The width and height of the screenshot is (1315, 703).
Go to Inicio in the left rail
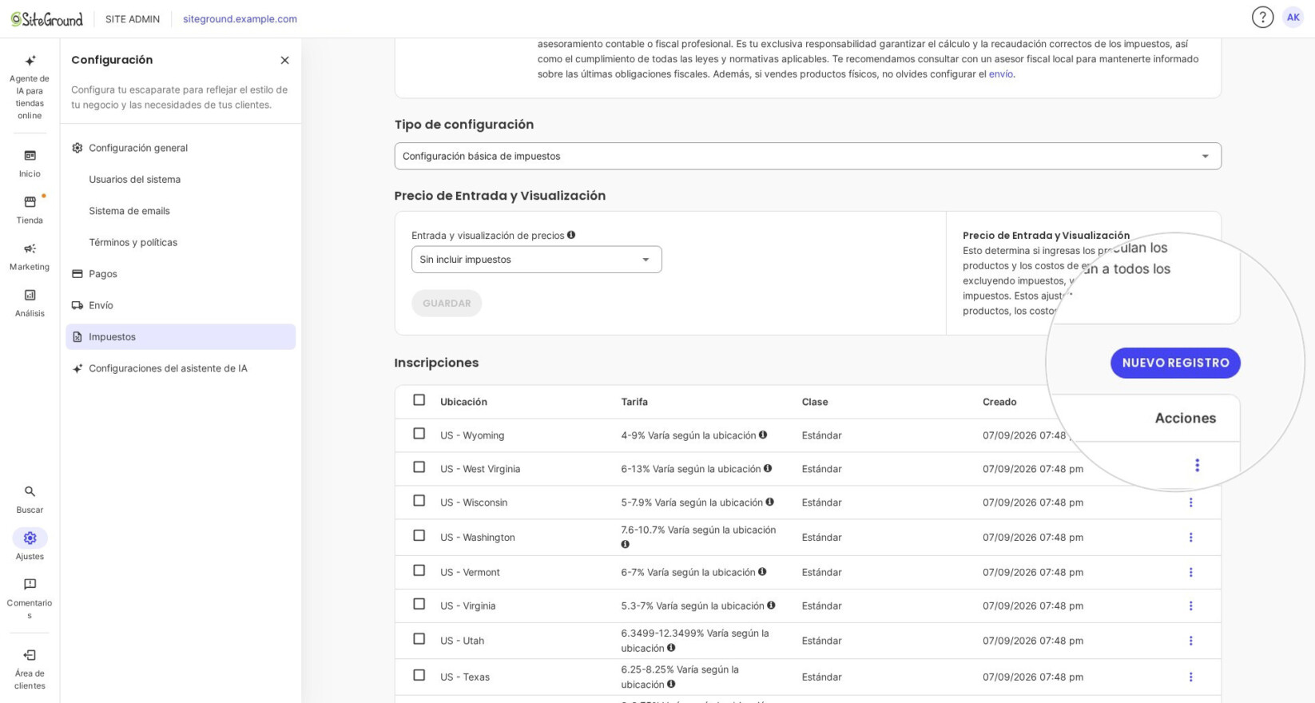(30, 163)
